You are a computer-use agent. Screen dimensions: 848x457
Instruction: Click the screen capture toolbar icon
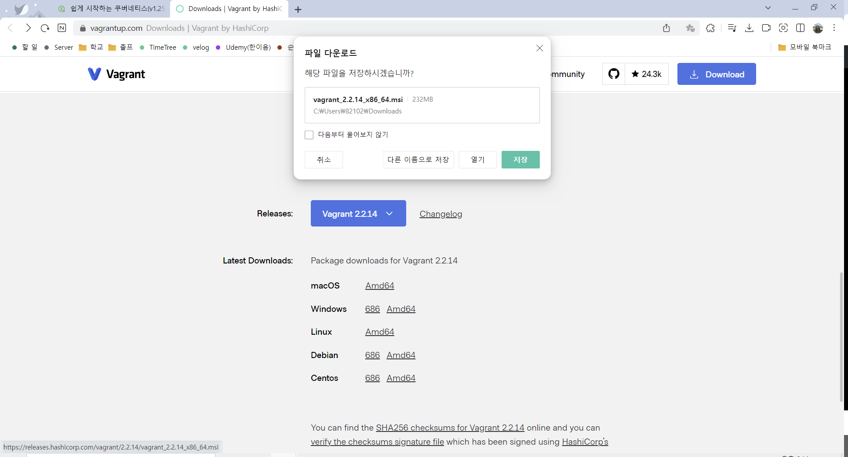point(783,28)
